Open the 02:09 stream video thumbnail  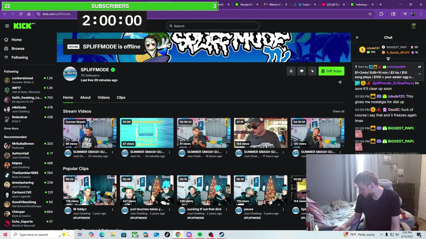pos(147,133)
